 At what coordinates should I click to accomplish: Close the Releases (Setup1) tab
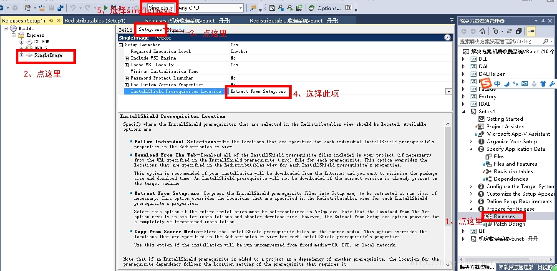click(x=58, y=20)
